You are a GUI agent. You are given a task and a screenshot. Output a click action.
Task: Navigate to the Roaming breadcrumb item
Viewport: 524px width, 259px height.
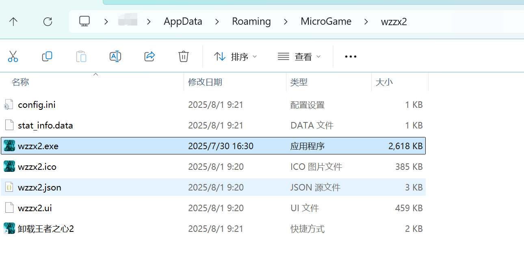pyautogui.click(x=251, y=21)
